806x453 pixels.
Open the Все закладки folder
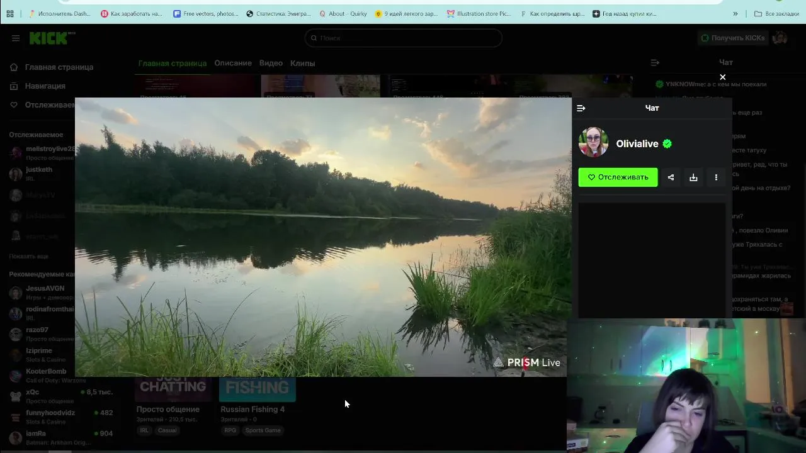point(776,13)
